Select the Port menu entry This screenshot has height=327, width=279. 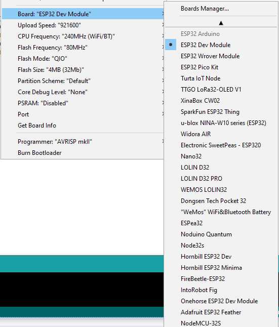coord(83,114)
